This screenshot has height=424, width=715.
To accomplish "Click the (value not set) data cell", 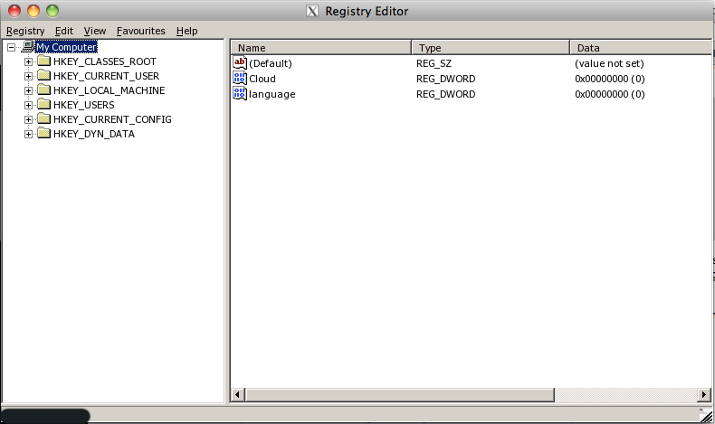I will click(x=609, y=63).
